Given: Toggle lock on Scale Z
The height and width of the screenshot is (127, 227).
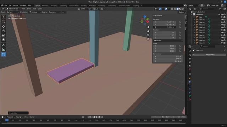Looking at the screenshot, I should tap(180, 51).
